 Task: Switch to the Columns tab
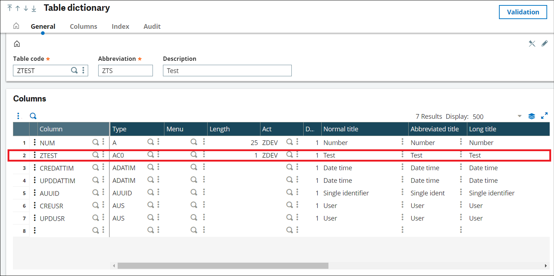[83, 26]
